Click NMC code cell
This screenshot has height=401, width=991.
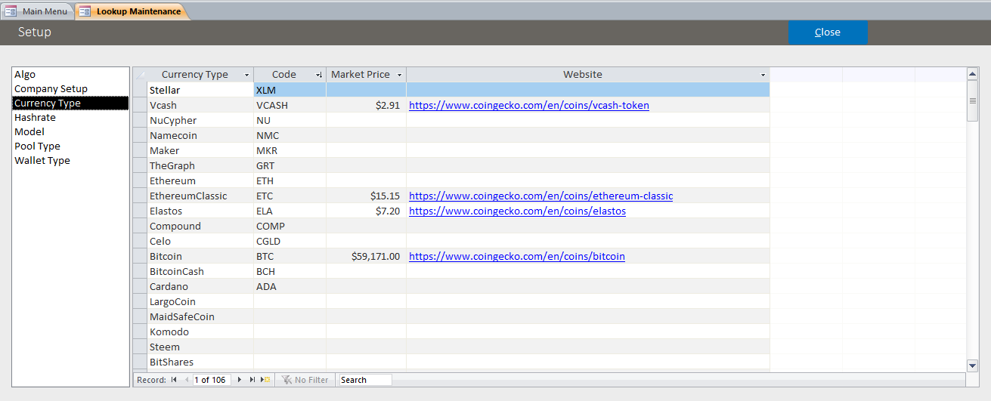coord(290,136)
